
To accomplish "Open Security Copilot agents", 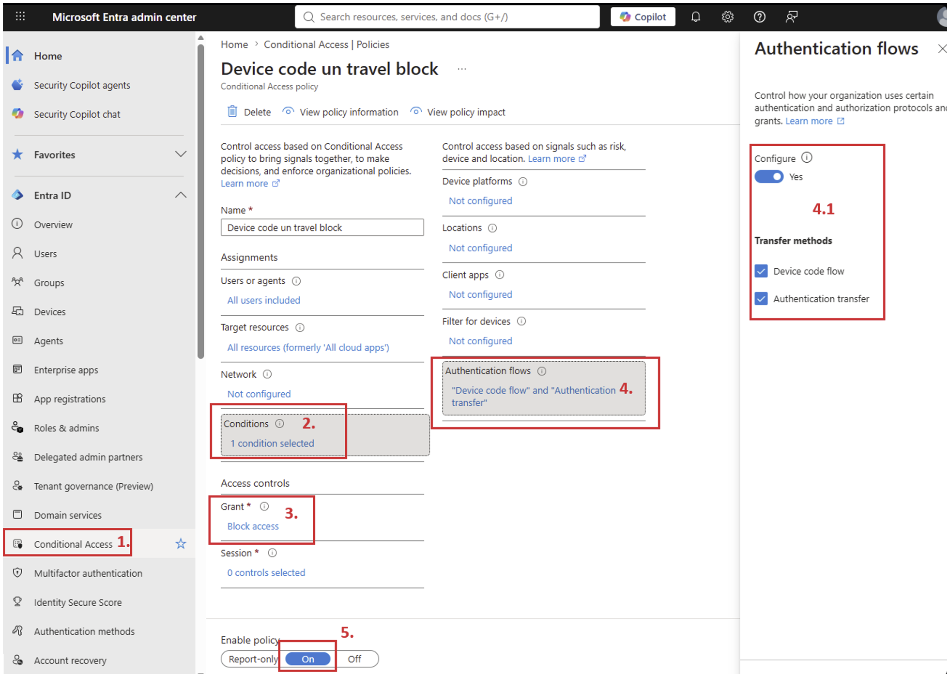I will (x=82, y=85).
